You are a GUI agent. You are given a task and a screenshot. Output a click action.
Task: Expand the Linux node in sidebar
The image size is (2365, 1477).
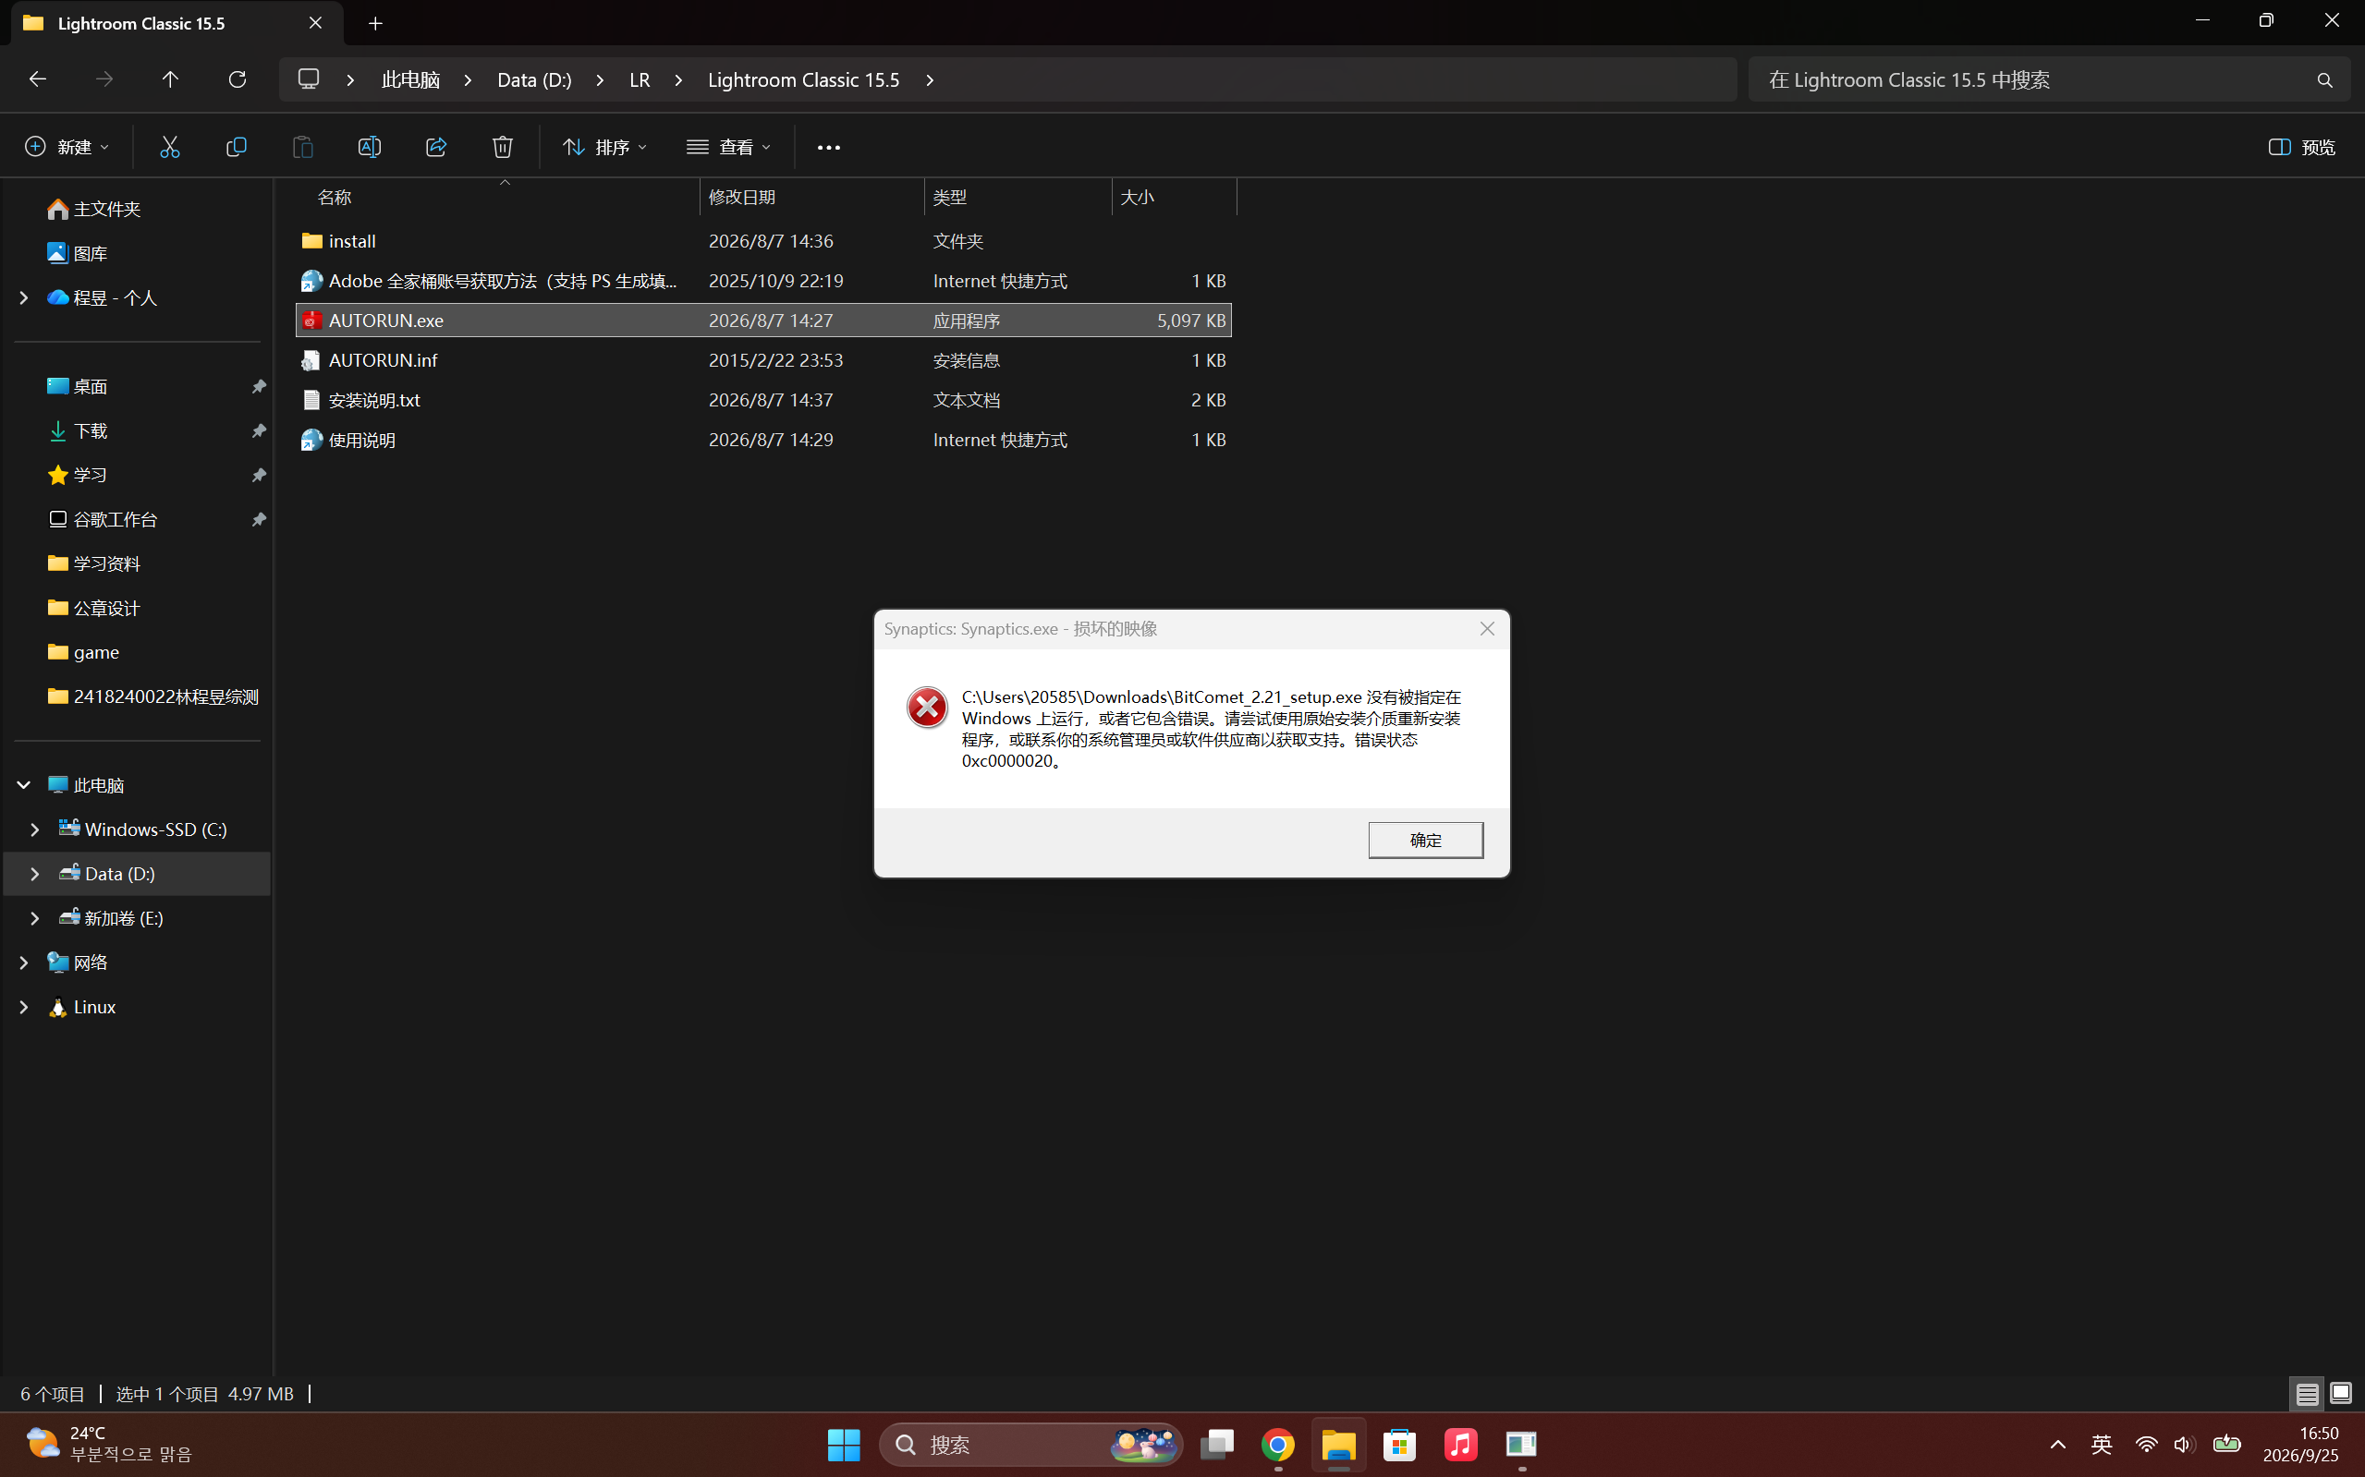[23, 1007]
